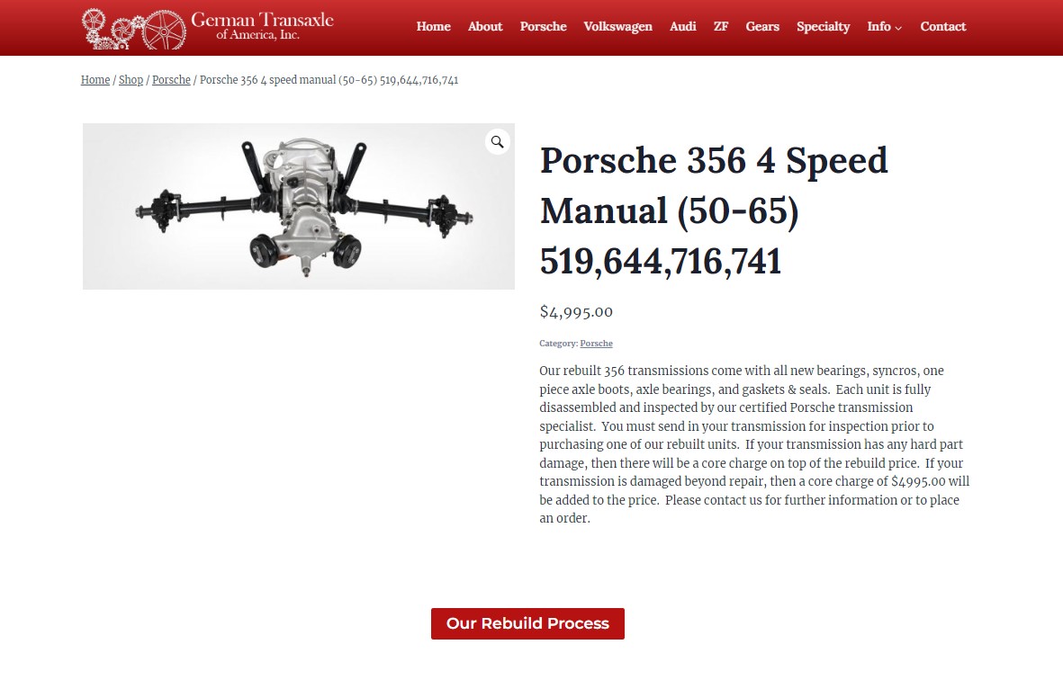This screenshot has height=689, width=1063.
Task: Go to the Home menu item
Action: click(433, 26)
